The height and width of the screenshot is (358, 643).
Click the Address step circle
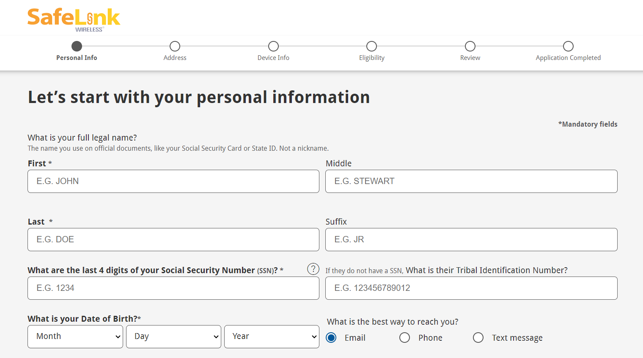[175, 46]
